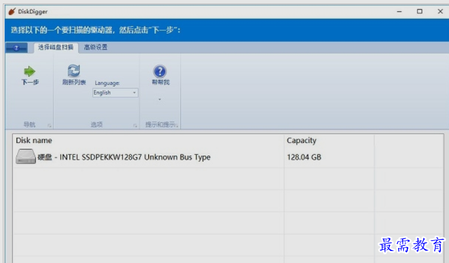This screenshot has height=263, width=449.
Task: Open the blue question mark help icon
Action: tap(160, 71)
